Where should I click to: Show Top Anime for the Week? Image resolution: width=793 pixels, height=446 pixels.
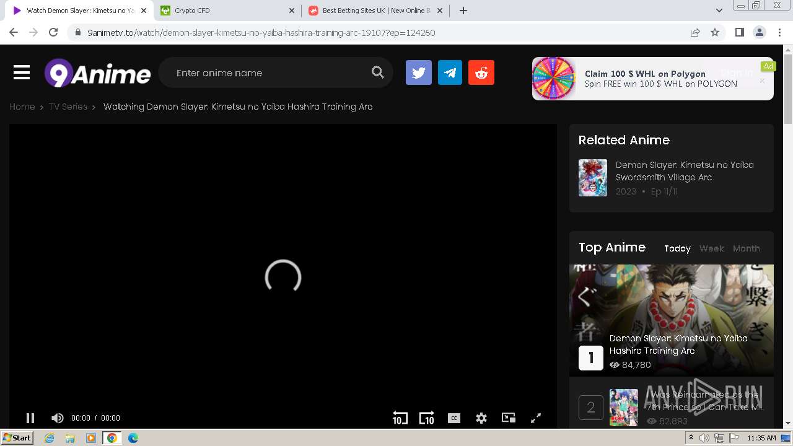point(711,248)
